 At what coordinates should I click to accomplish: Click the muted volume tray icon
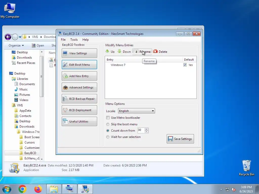click(x=233, y=189)
